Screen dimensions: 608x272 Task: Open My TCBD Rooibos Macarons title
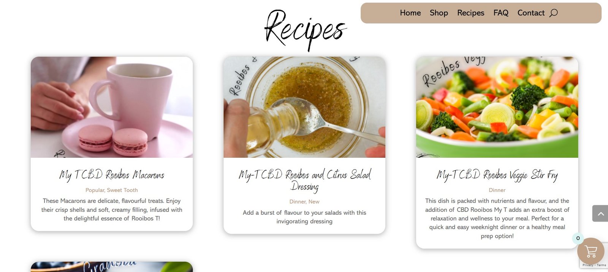point(112,175)
